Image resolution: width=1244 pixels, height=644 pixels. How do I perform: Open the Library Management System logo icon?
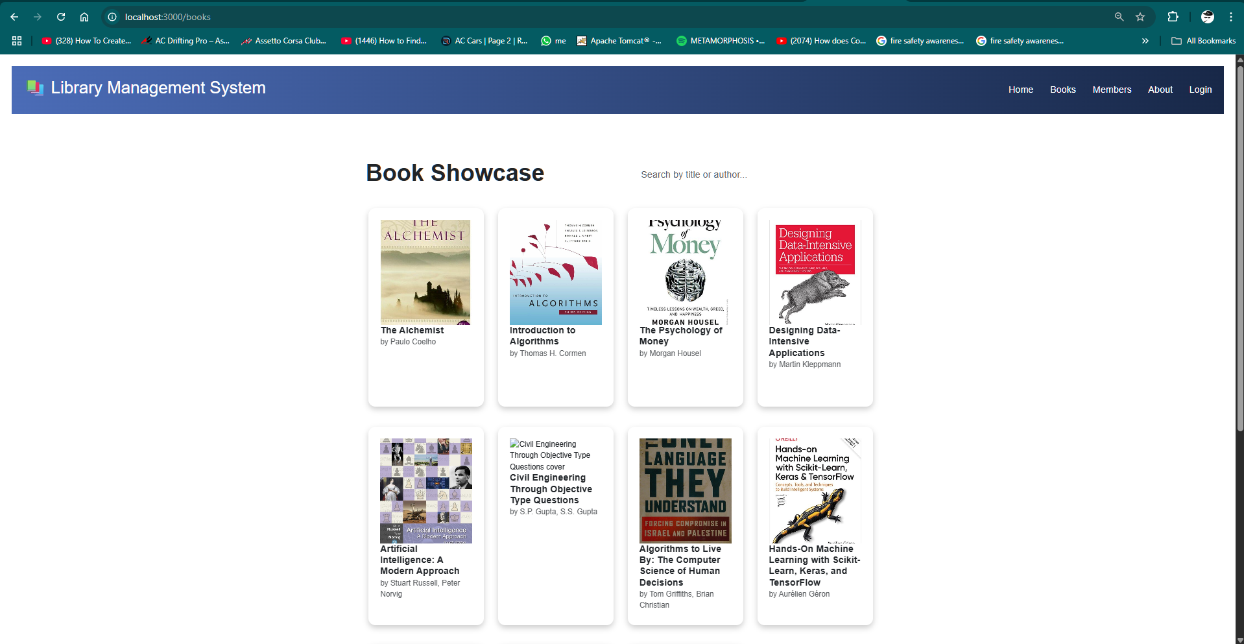(x=35, y=87)
